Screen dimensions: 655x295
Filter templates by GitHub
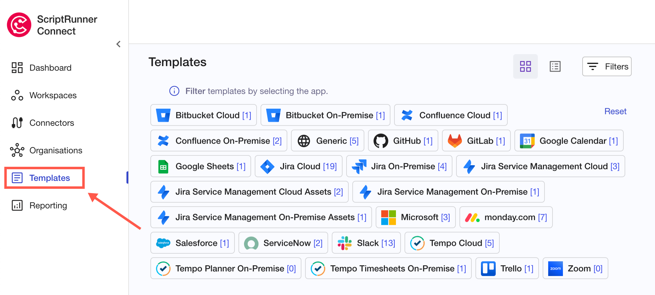403,140
